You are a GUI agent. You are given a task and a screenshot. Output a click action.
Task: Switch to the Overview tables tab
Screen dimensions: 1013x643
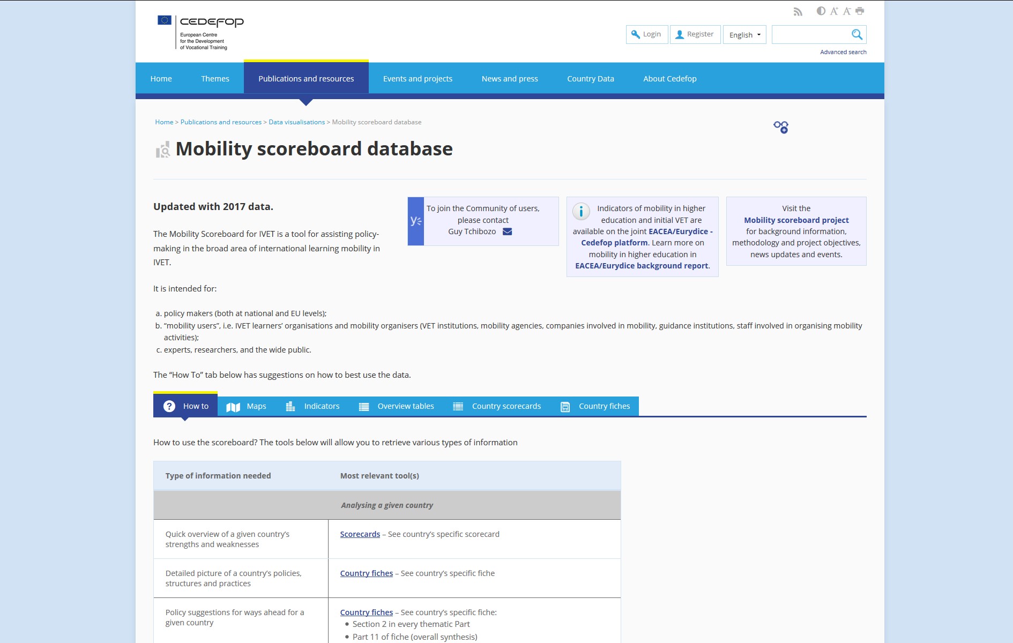(x=396, y=406)
